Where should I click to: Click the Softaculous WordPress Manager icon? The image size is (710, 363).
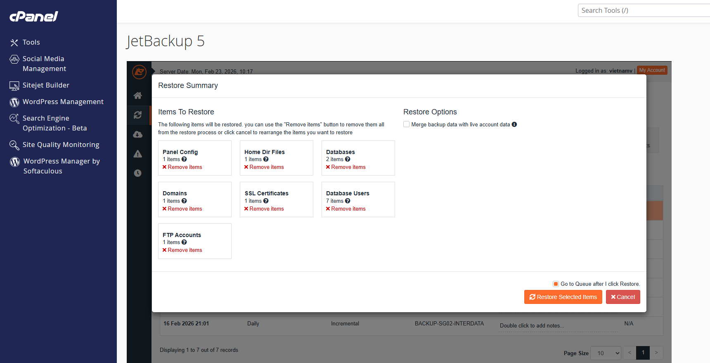[15, 161]
